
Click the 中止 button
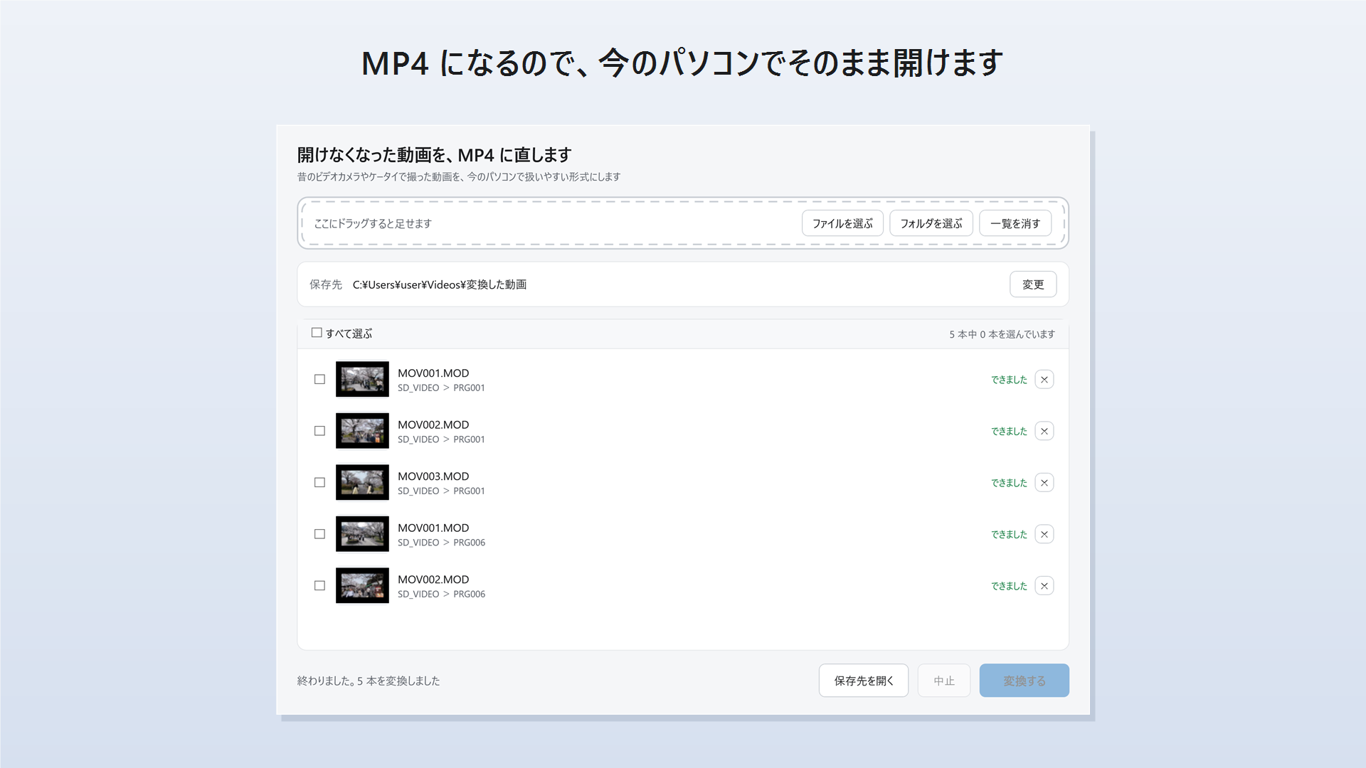pos(944,681)
